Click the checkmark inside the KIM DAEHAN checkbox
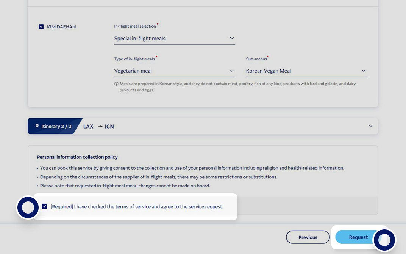 coord(41,26)
